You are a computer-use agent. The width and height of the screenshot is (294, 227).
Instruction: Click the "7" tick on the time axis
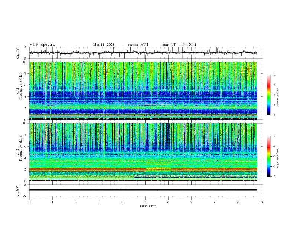(x=192, y=202)
